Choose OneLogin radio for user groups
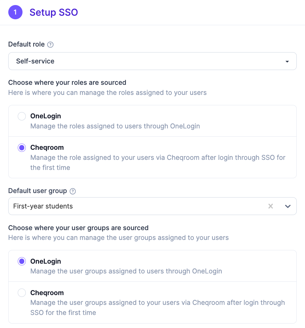 [x=22, y=261]
